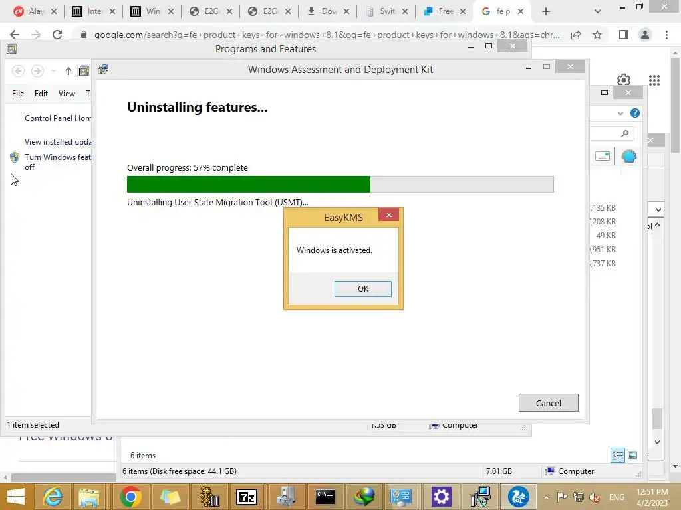
Task: Open muted volume tray icon
Action: [595, 497]
